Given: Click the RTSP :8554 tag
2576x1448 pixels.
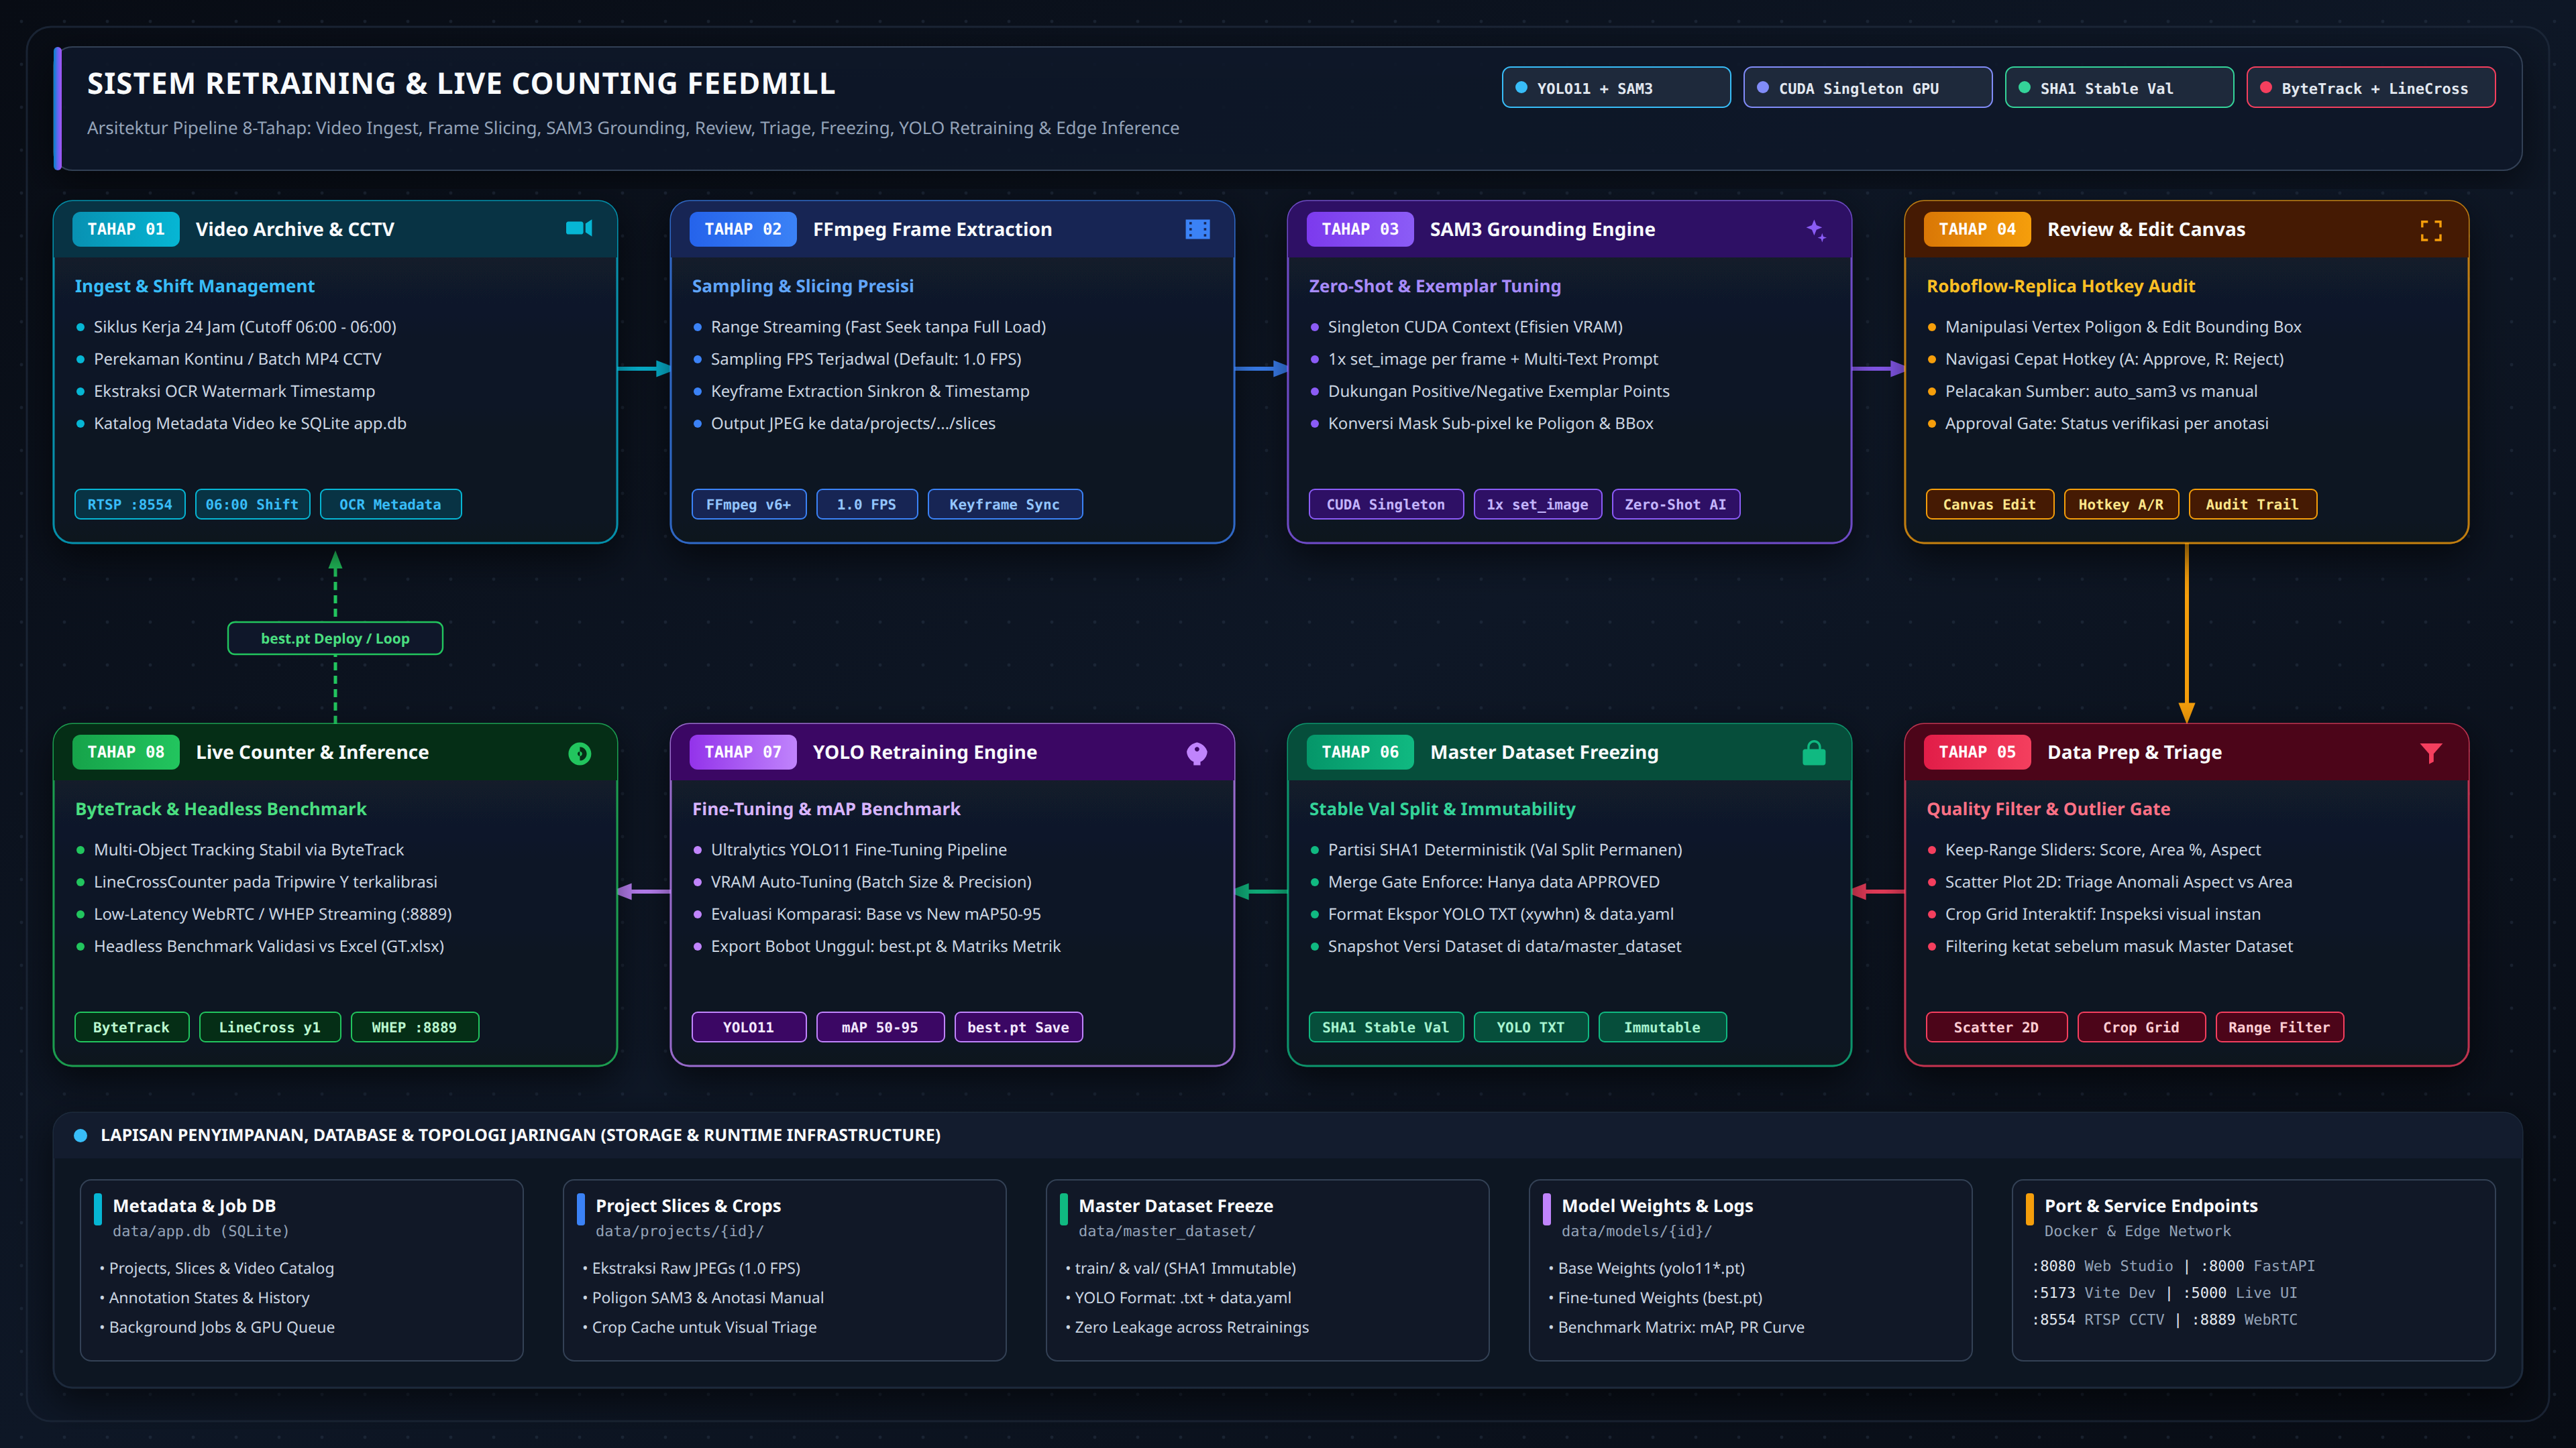Looking at the screenshot, I should click(x=130, y=505).
